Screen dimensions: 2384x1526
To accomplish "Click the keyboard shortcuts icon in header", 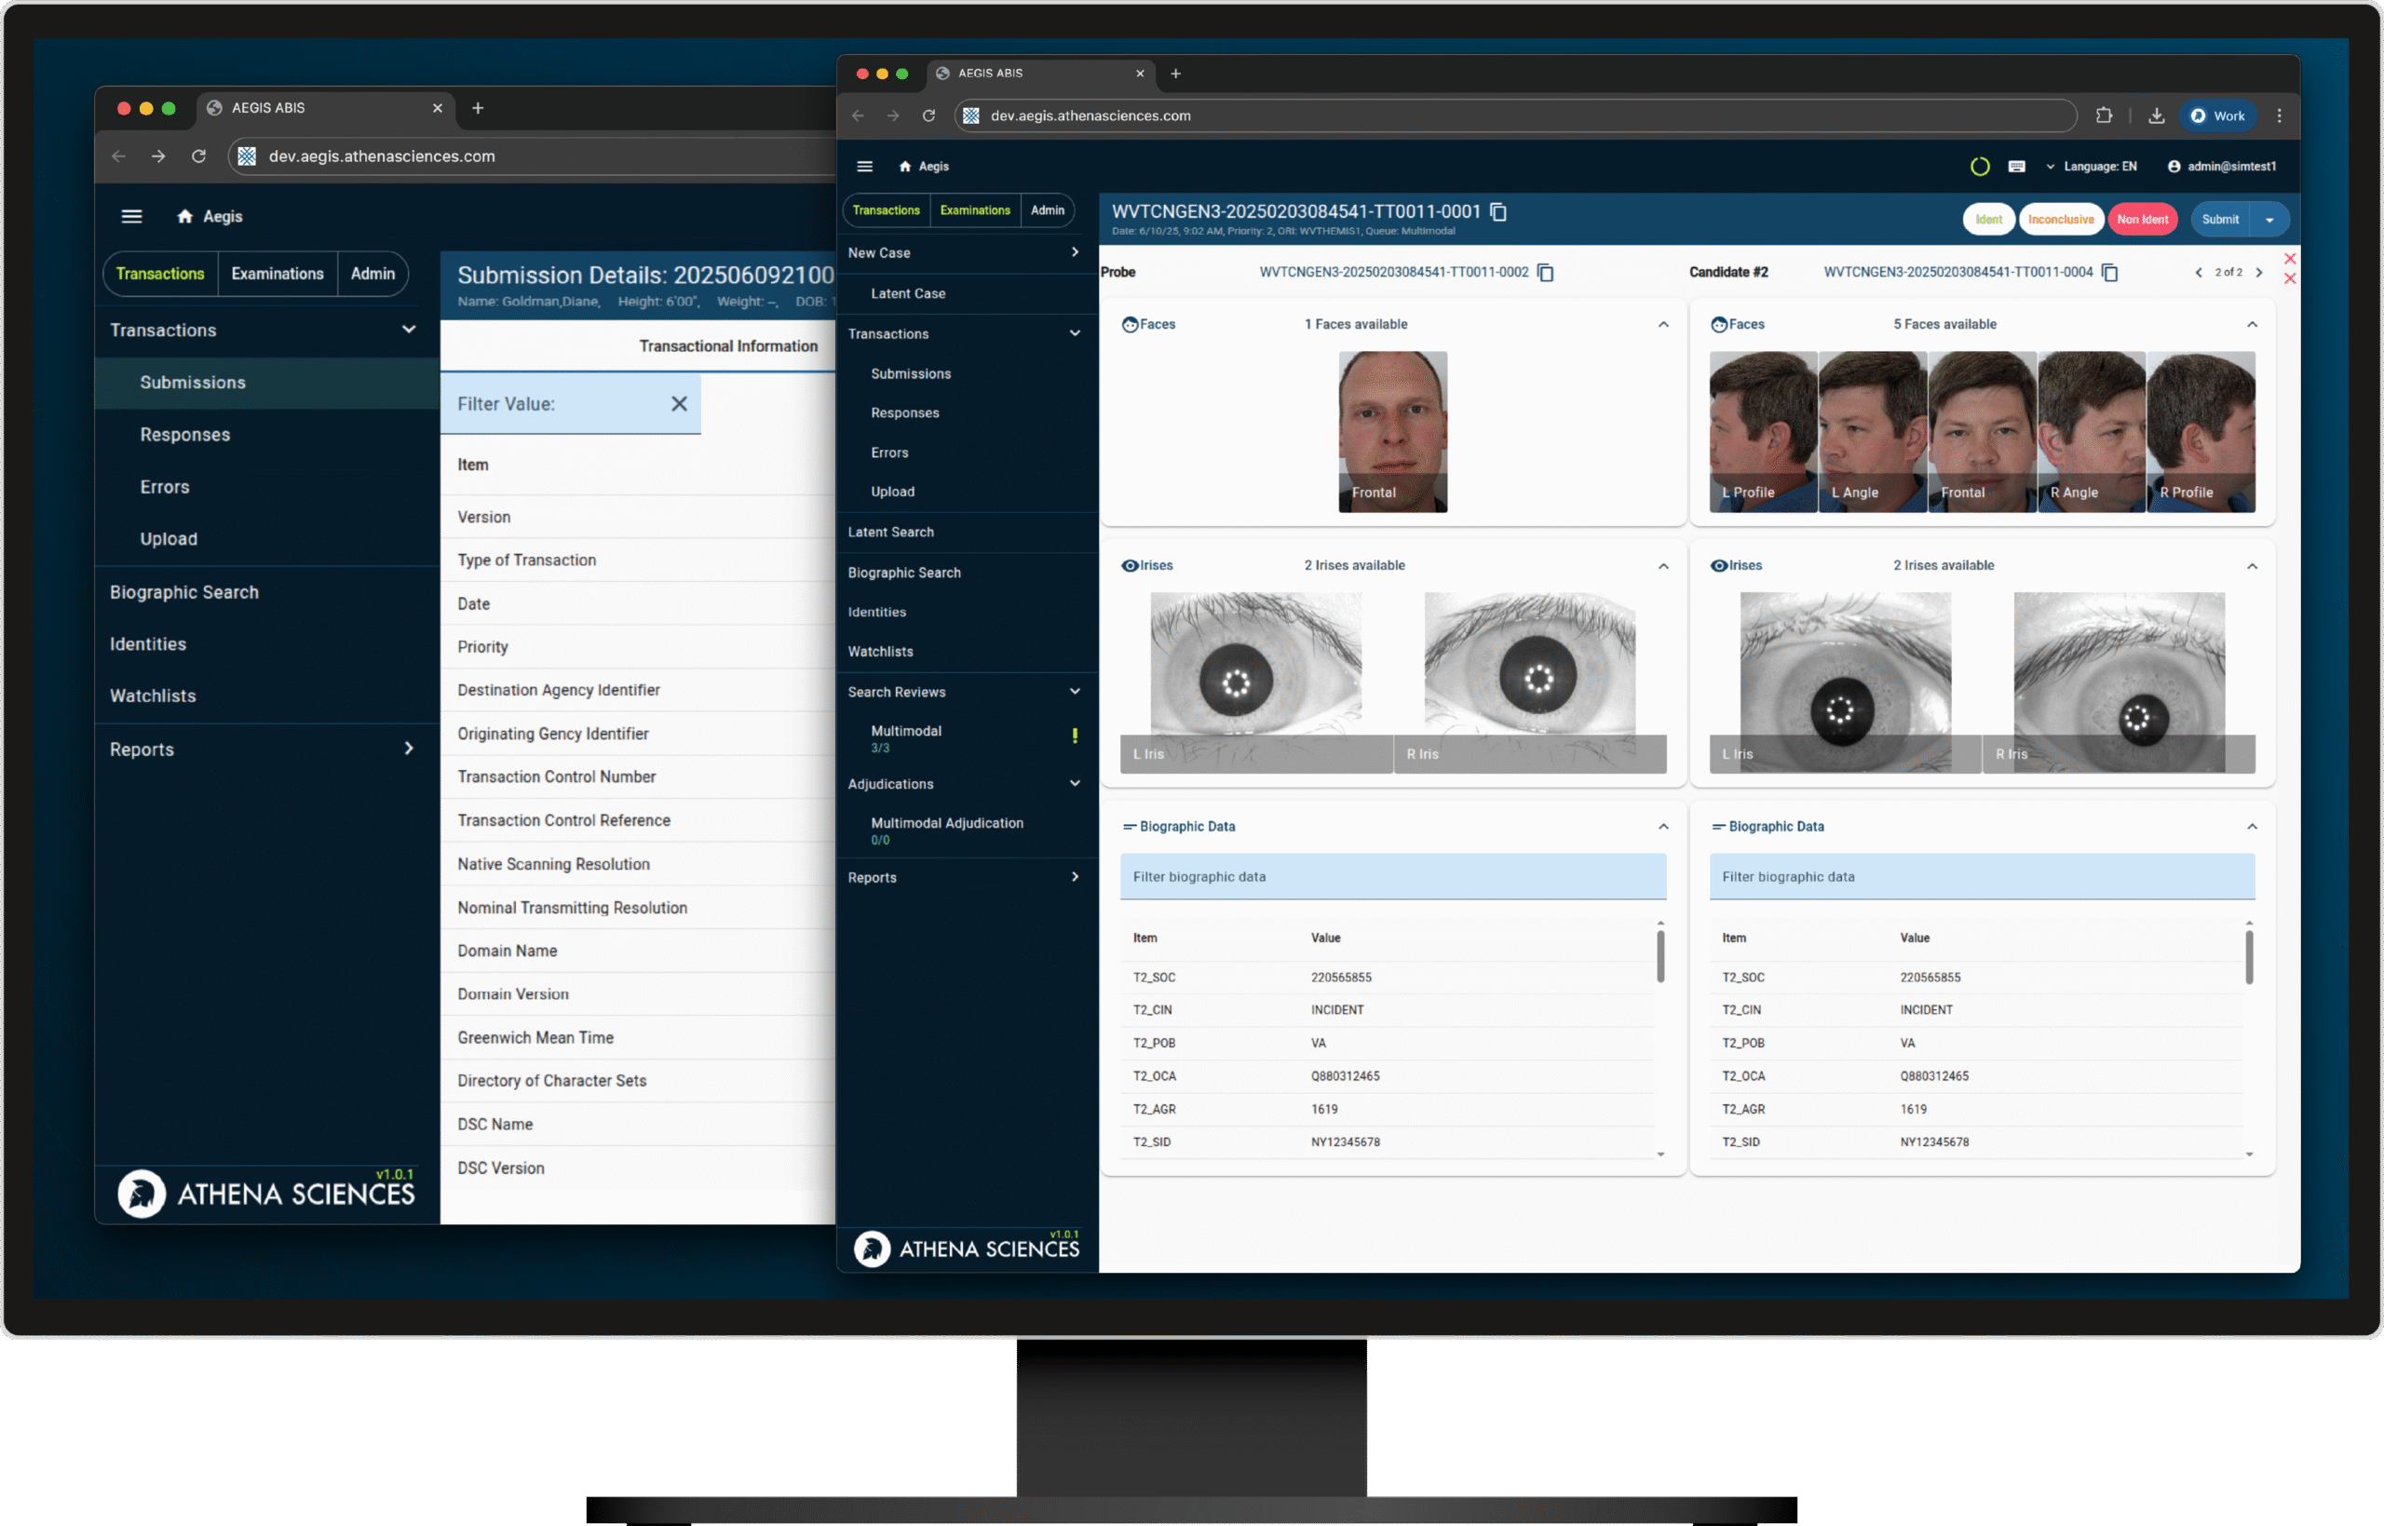I will tap(2015, 167).
